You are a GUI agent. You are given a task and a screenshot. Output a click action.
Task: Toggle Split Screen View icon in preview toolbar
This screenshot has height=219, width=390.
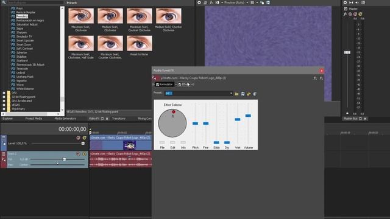(218, 2)
